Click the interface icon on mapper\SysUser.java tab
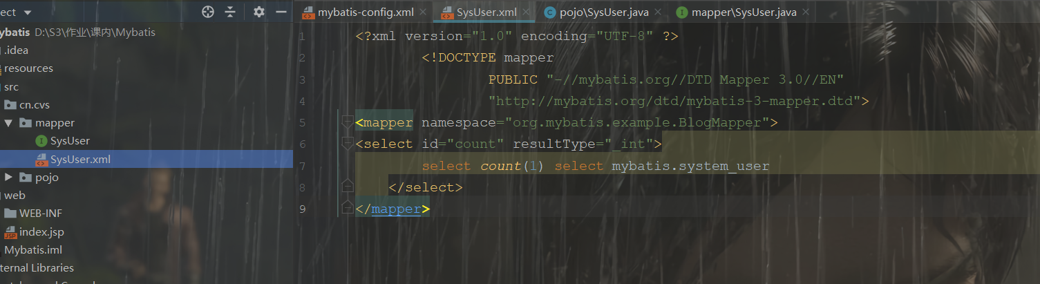 (682, 12)
